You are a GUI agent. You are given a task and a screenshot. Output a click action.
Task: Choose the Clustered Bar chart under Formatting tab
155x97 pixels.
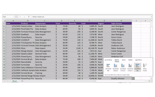tap(108, 67)
